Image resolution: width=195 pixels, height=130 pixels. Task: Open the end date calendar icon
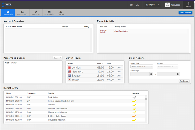pyautogui.click(x=178, y=74)
